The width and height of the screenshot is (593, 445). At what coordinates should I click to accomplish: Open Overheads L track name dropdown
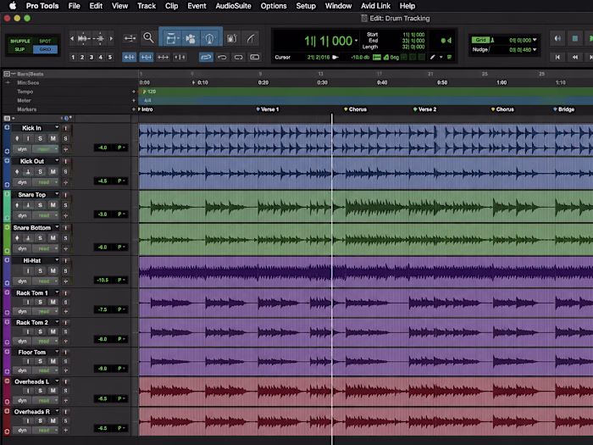click(x=57, y=381)
